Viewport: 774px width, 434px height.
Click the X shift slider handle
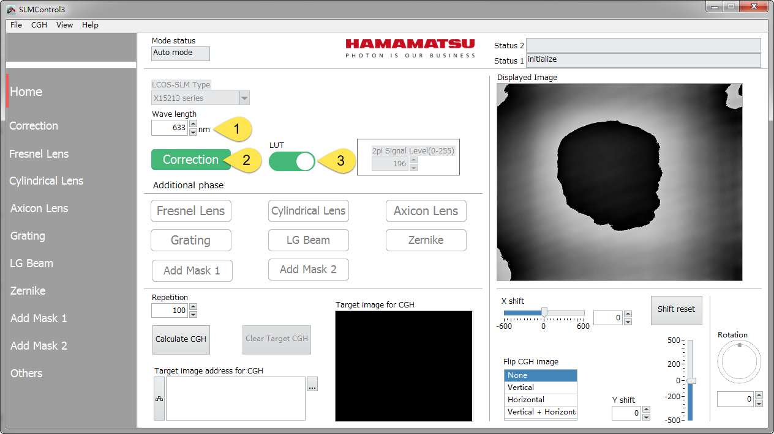click(x=544, y=312)
